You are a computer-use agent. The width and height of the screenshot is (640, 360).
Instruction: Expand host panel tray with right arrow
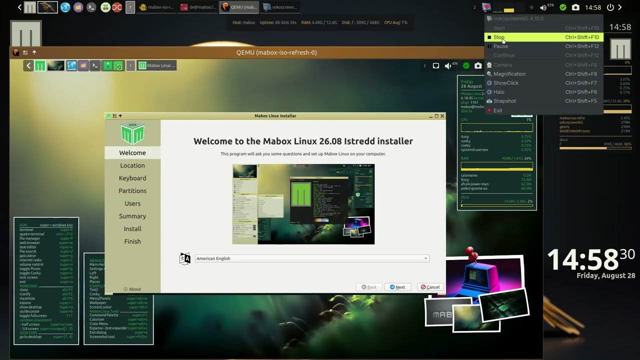[x=620, y=7]
